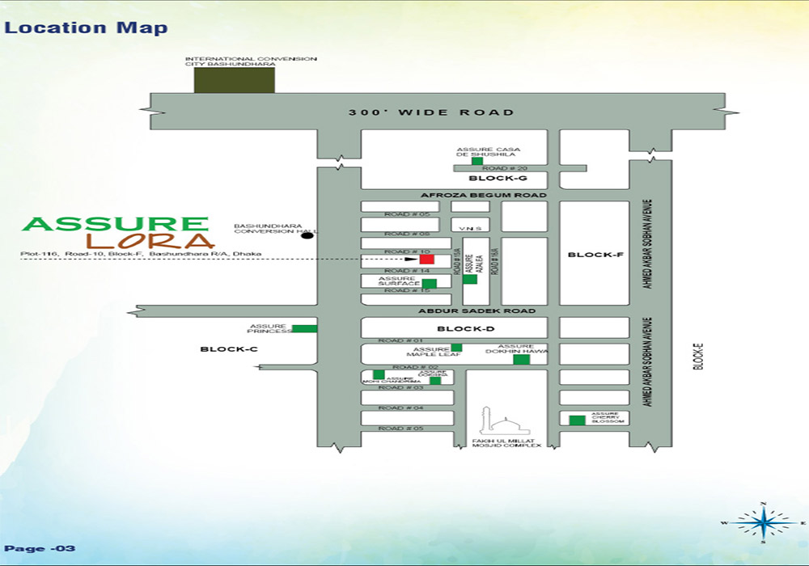Click the "ROAD # 14" label
Image resolution: width=809 pixels, height=566 pixels.
[x=407, y=271]
